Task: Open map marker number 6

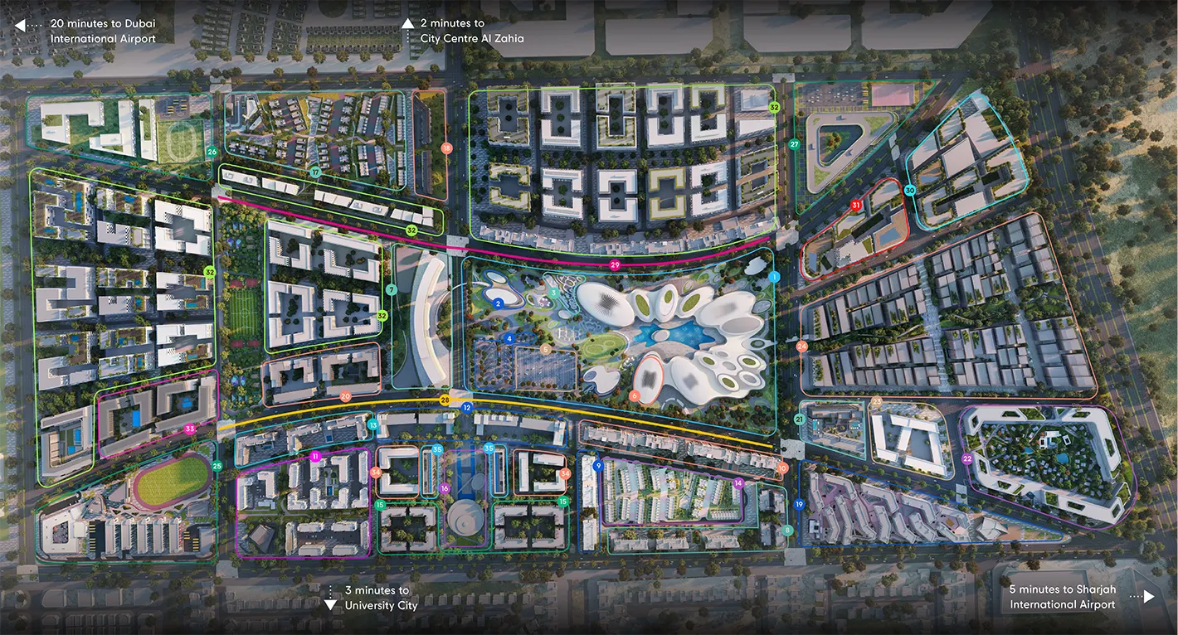Action: (x=635, y=396)
